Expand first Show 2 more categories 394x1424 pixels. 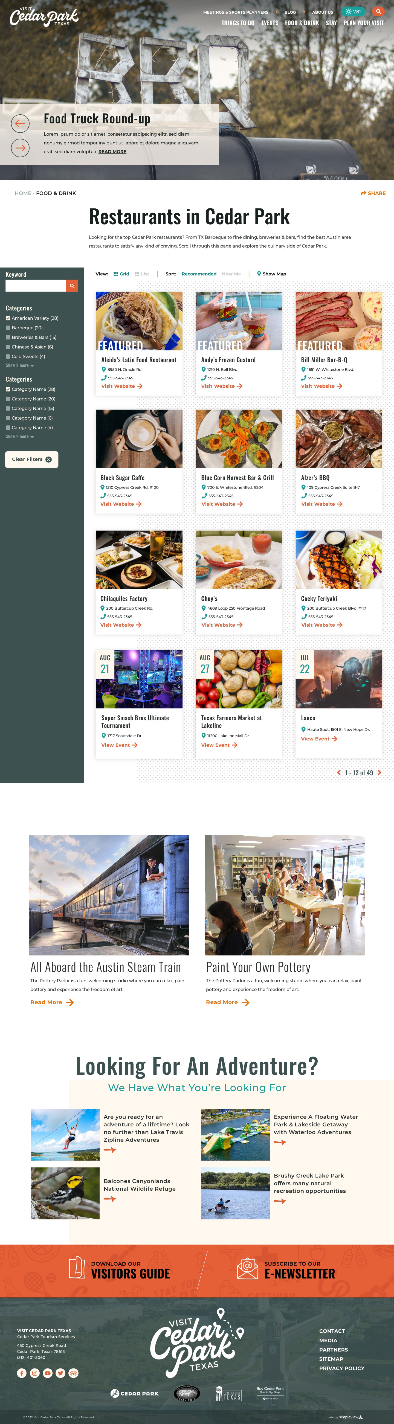pos(20,365)
